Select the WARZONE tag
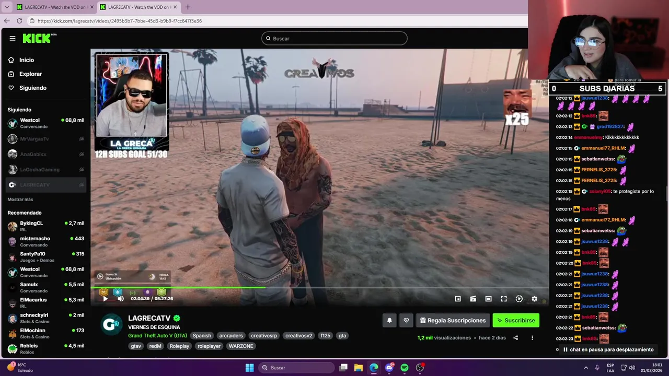 (241, 346)
